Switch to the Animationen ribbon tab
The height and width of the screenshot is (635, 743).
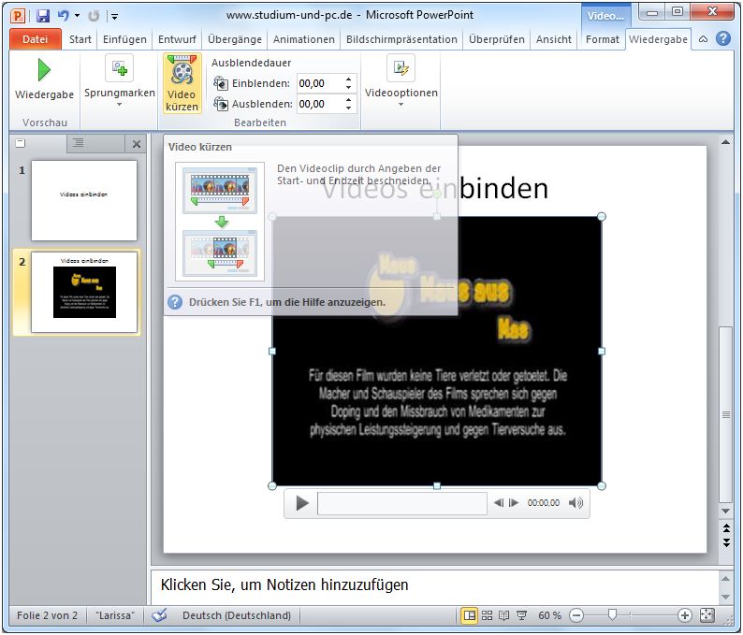coord(304,39)
